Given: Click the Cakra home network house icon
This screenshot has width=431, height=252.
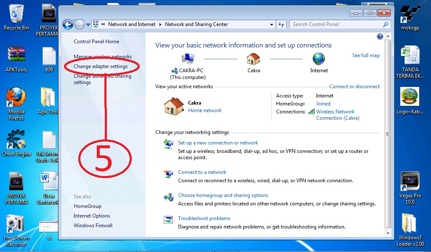Looking at the screenshot, I should click(x=173, y=105).
